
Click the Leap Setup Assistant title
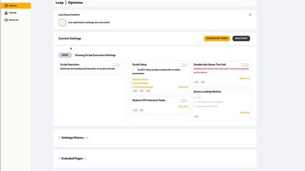(69, 15)
